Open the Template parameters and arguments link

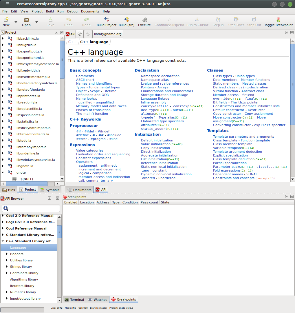point(243,137)
